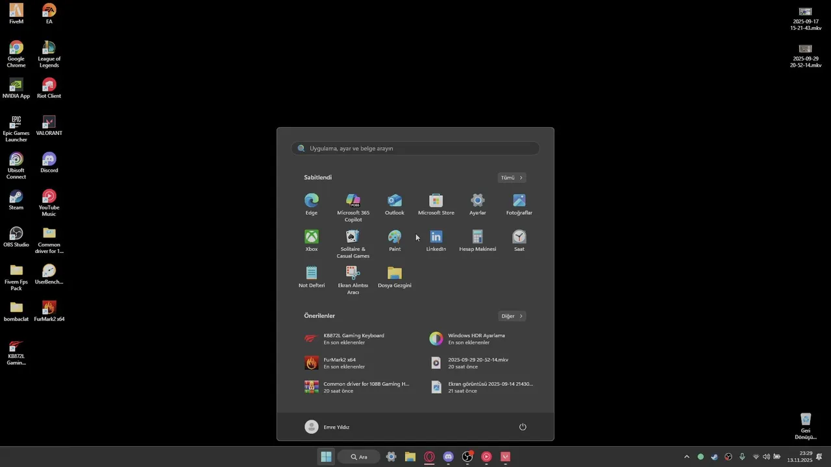Image resolution: width=831 pixels, height=467 pixels.
Task: Focus the Start menu search field
Action: coord(415,149)
